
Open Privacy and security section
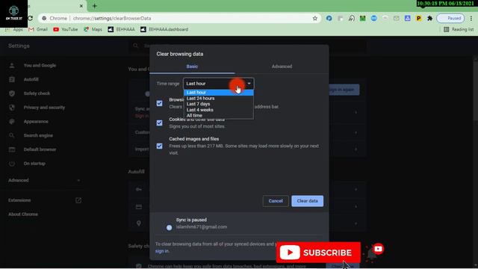pos(44,108)
